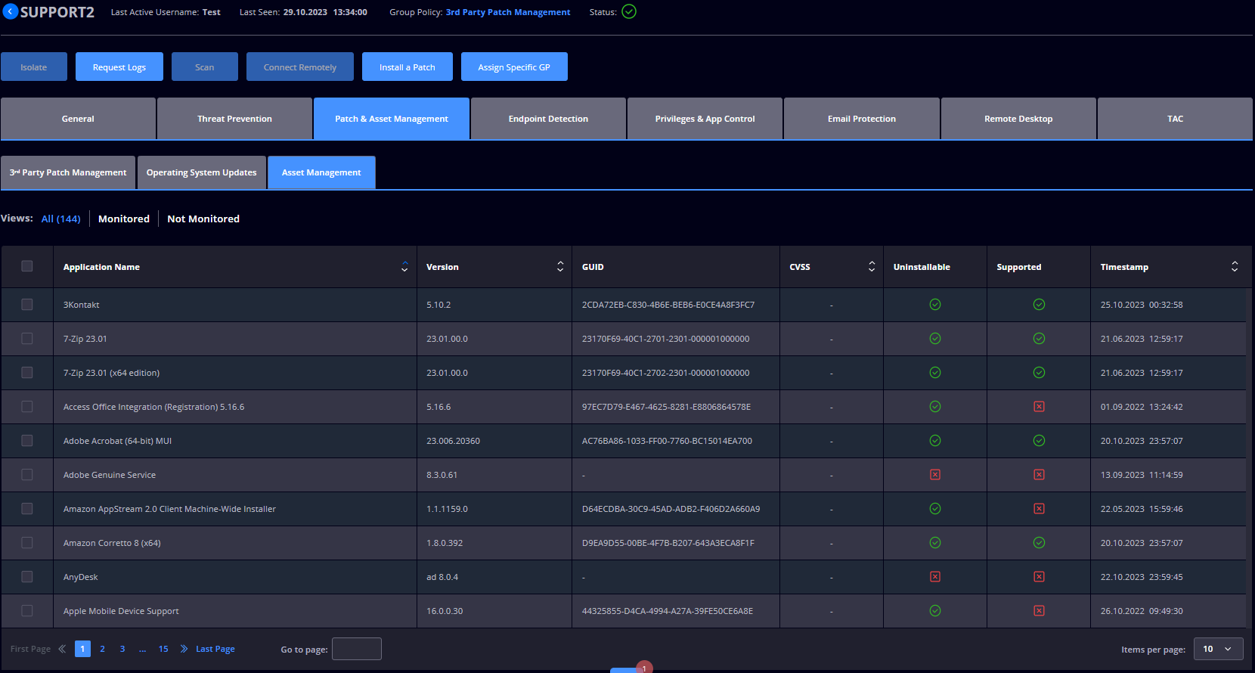Click Uninstallable icon for Adobe Acrobat (64-bit) MUI

(x=935, y=441)
